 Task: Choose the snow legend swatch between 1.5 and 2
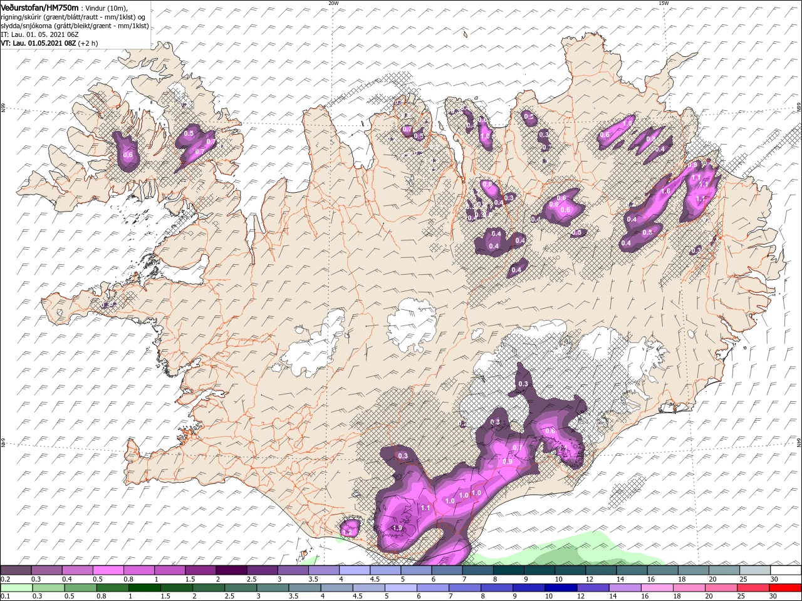[x=200, y=570]
